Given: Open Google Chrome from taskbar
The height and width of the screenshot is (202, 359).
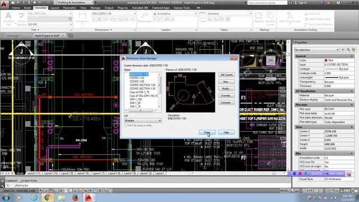Looking at the screenshot, I should (x=48, y=198).
